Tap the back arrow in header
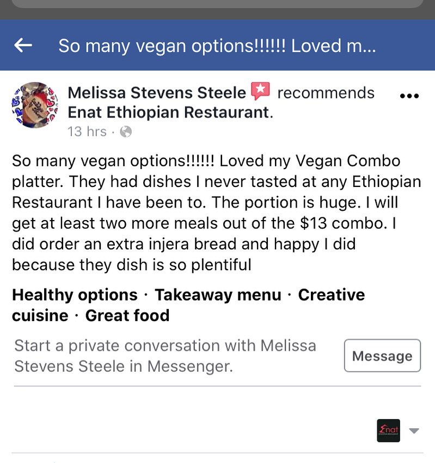435x463 pixels. [23, 46]
